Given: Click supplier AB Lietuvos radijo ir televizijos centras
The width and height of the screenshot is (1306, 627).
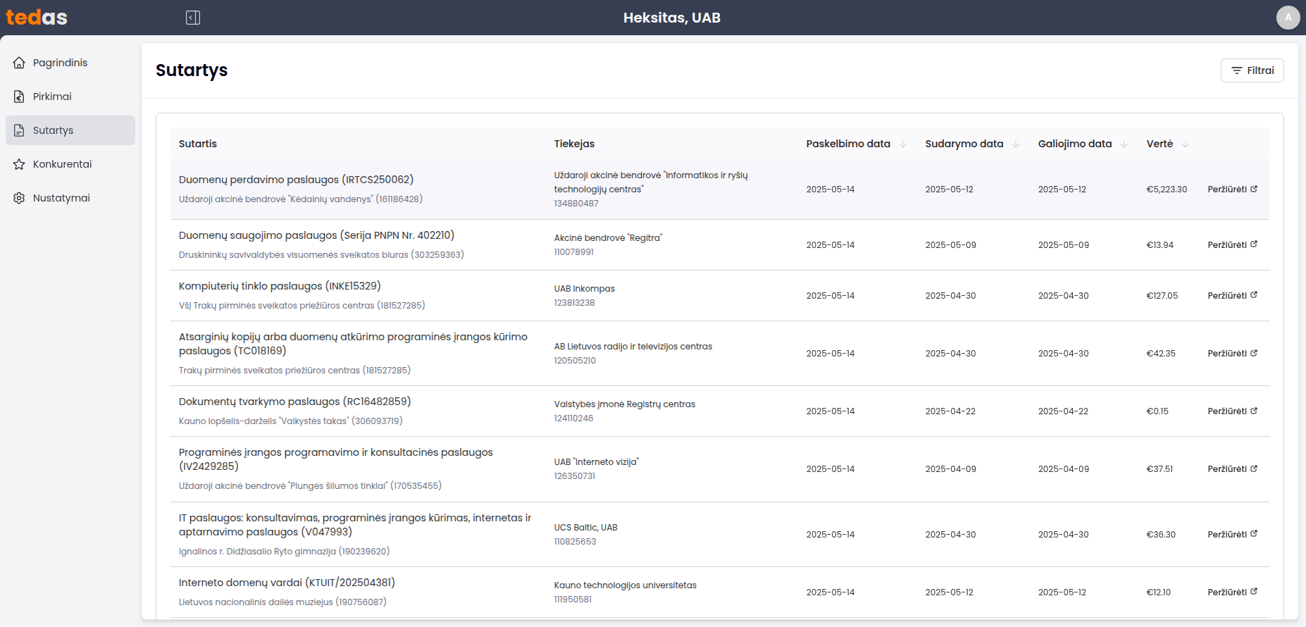Looking at the screenshot, I should pos(633,347).
